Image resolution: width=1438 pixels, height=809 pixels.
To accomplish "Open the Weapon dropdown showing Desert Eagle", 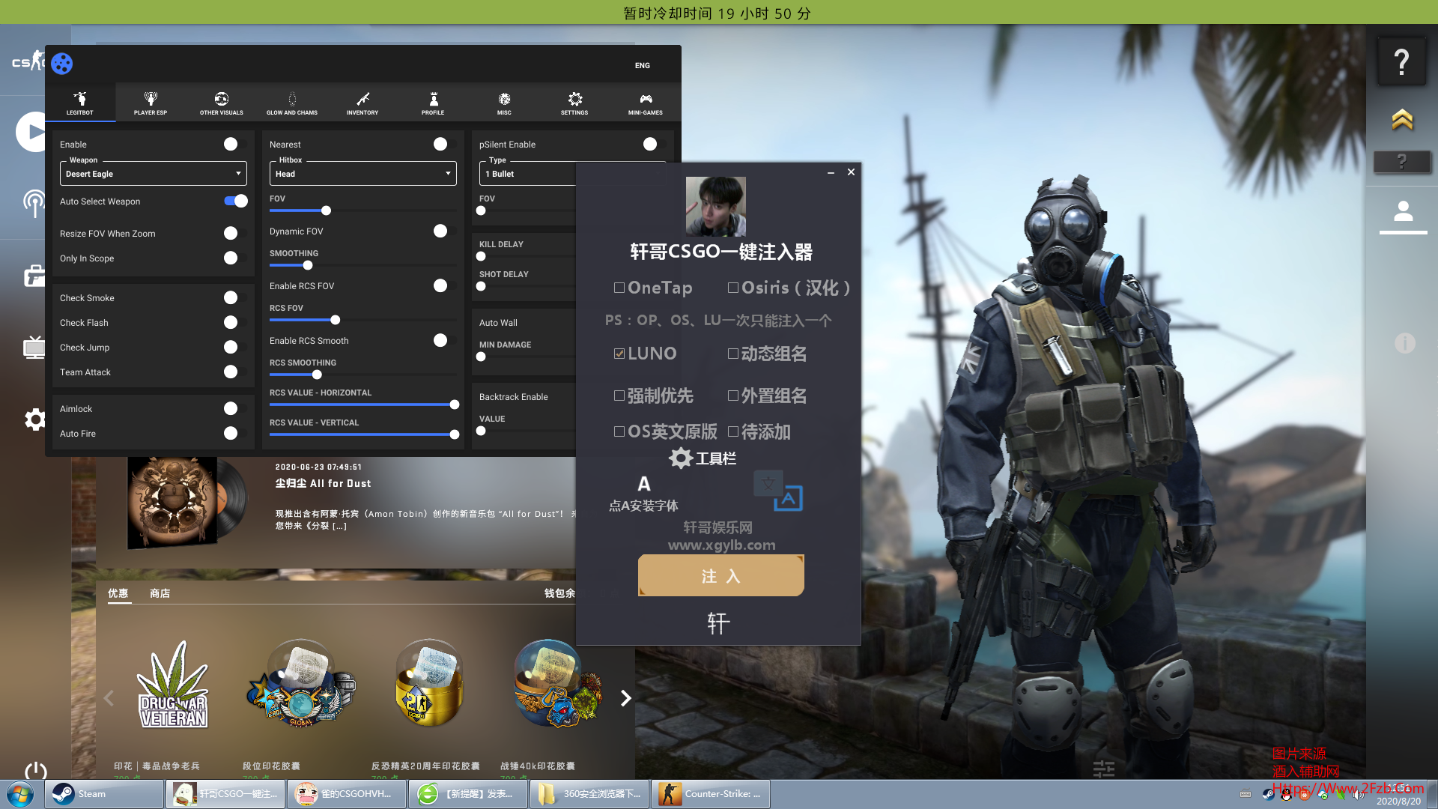I will tap(154, 174).
